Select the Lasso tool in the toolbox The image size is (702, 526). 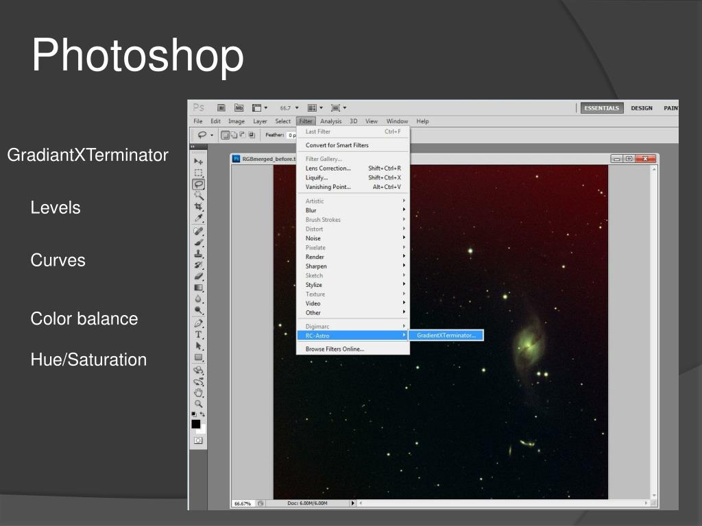point(198,184)
